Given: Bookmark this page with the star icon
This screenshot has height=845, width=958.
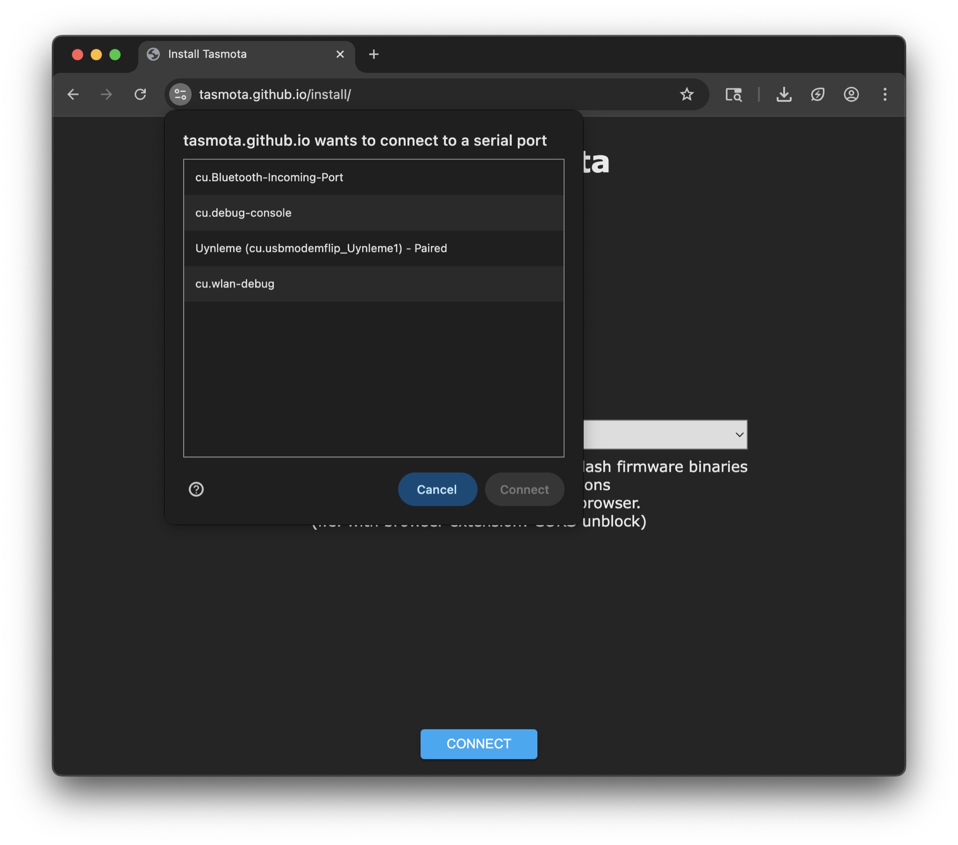Looking at the screenshot, I should click(687, 94).
